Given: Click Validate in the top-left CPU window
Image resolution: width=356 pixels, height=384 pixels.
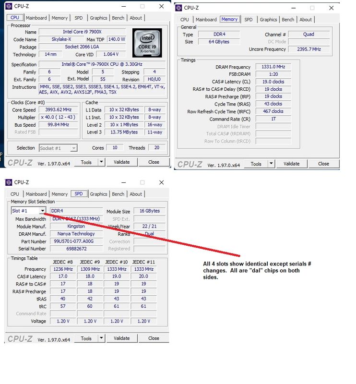Looking at the screenshot, I should [122, 162].
